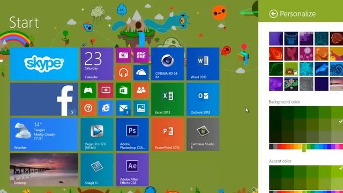The width and height of the screenshot is (343, 193).
Task: Open the Games controller tile
Action: click(x=88, y=91)
